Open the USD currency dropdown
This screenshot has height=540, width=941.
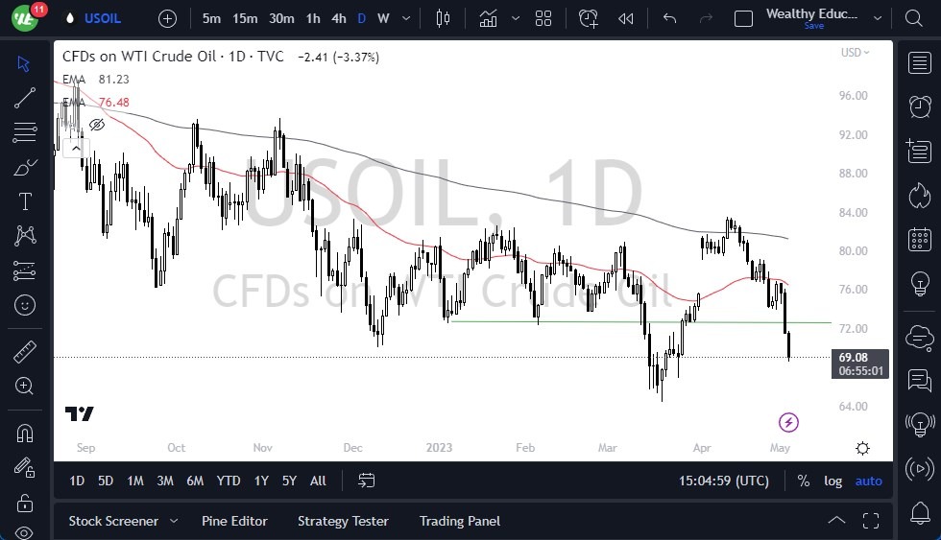tap(855, 53)
